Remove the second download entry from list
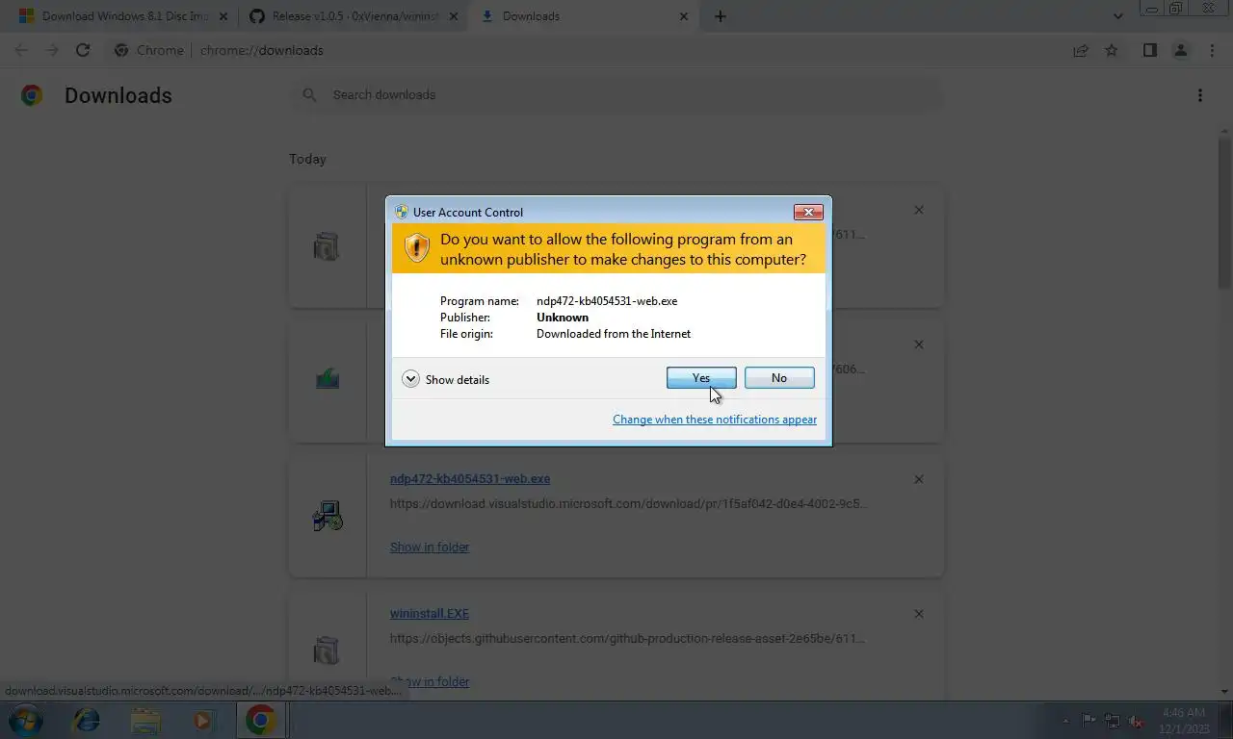The height and width of the screenshot is (739, 1233). pos(919,344)
